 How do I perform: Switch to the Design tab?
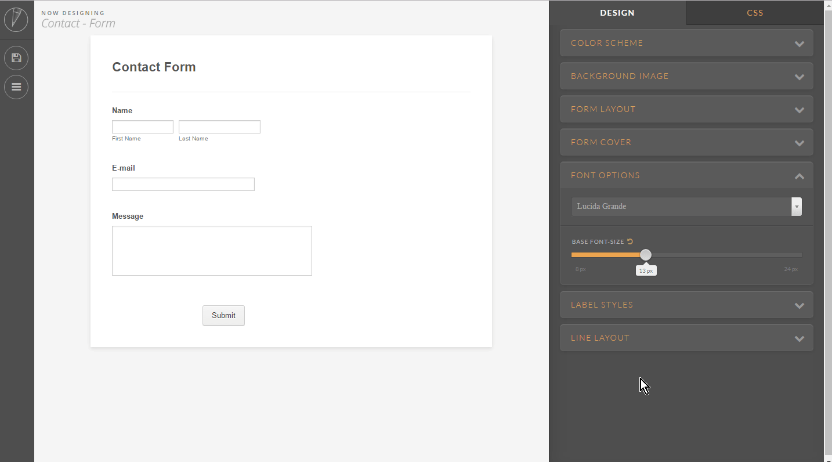tap(617, 13)
